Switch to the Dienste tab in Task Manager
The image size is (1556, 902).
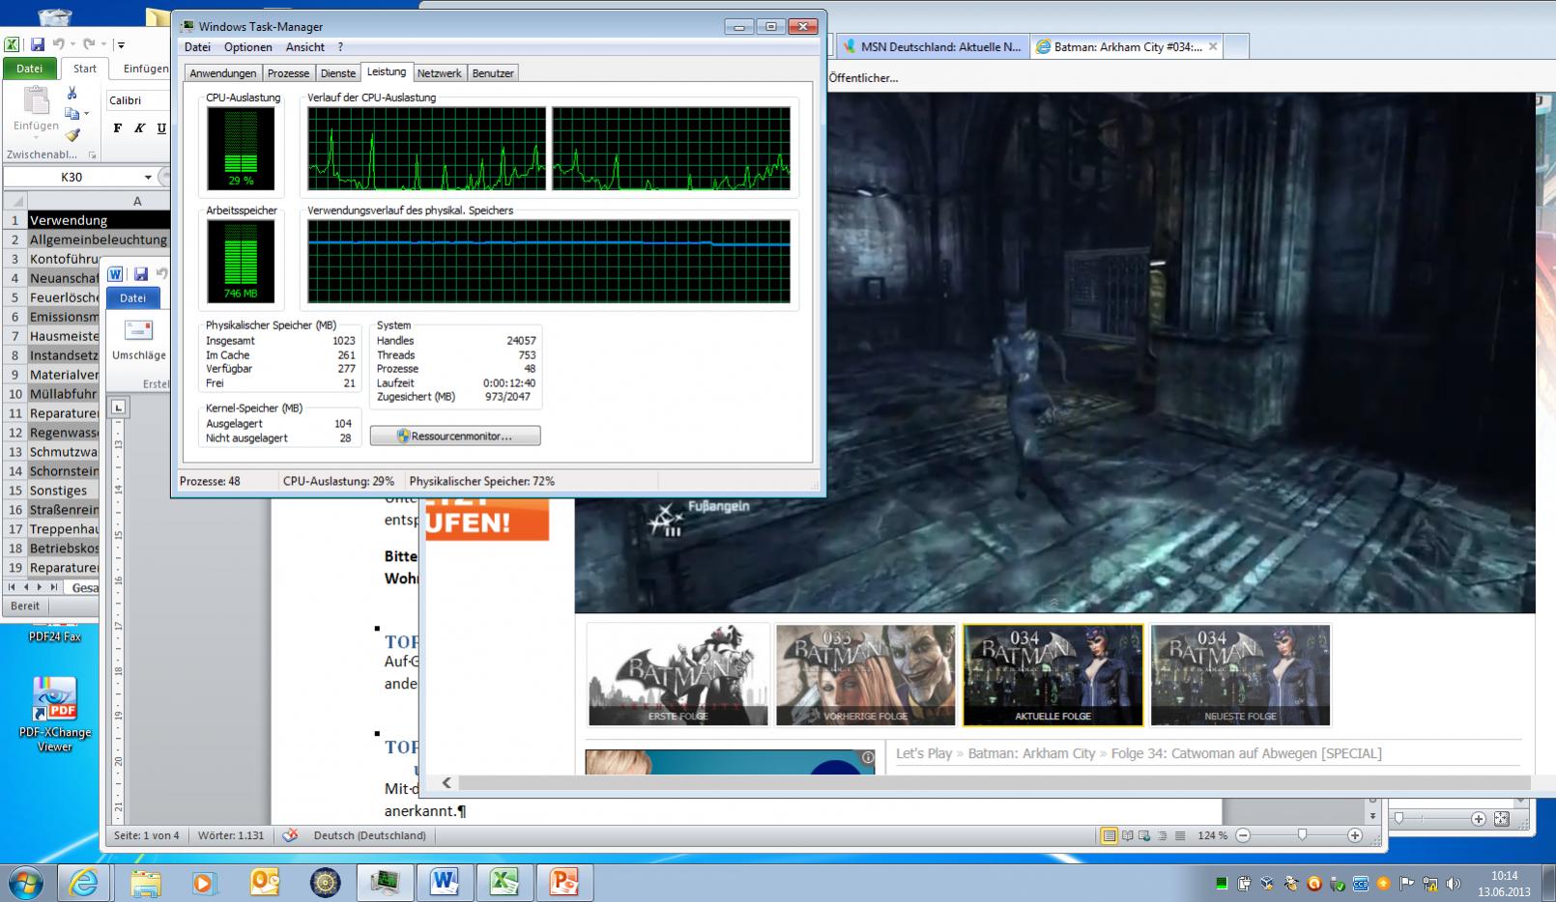coord(338,73)
